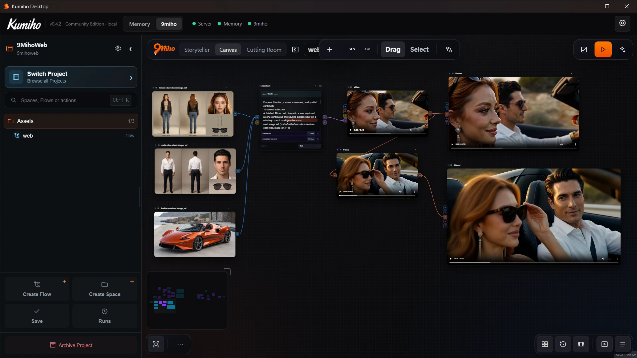Screen dimensions: 637x358
Task: Mute the lower Viewer node's audio
Action: pos(603,259)
